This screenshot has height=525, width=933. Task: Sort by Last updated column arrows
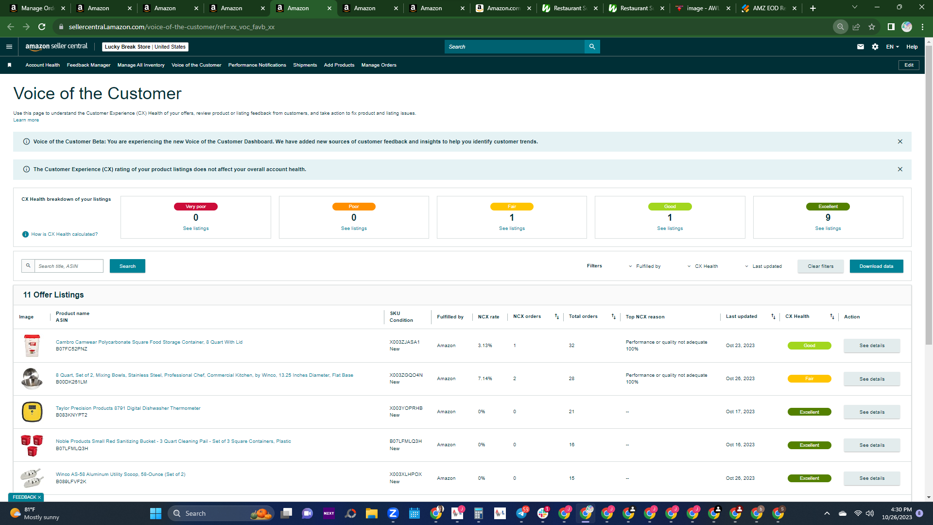click(x=773, y=316)
